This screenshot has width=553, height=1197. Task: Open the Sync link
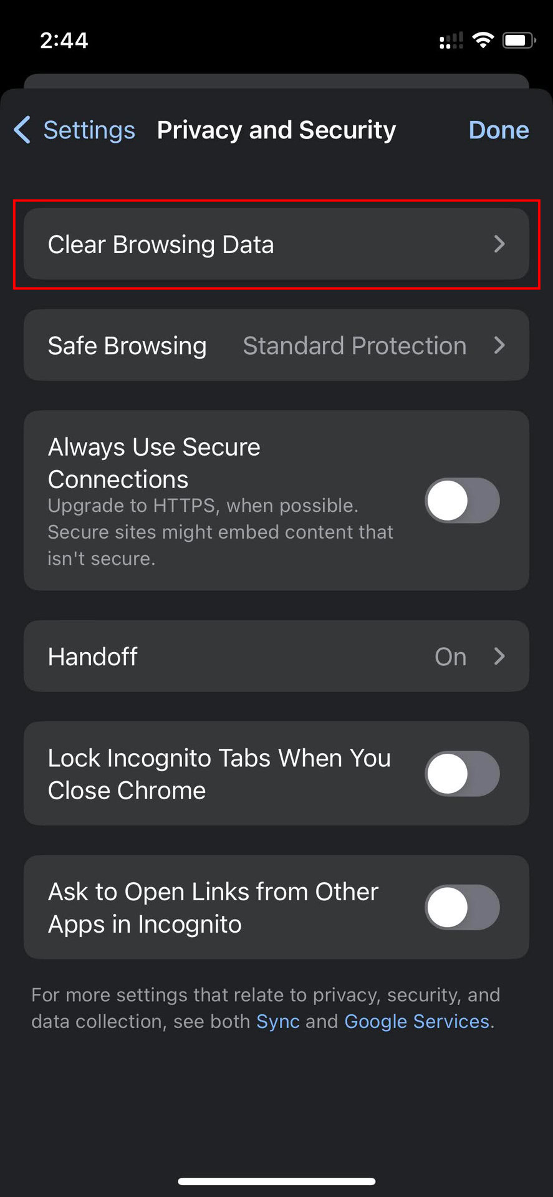[278, 1021]
